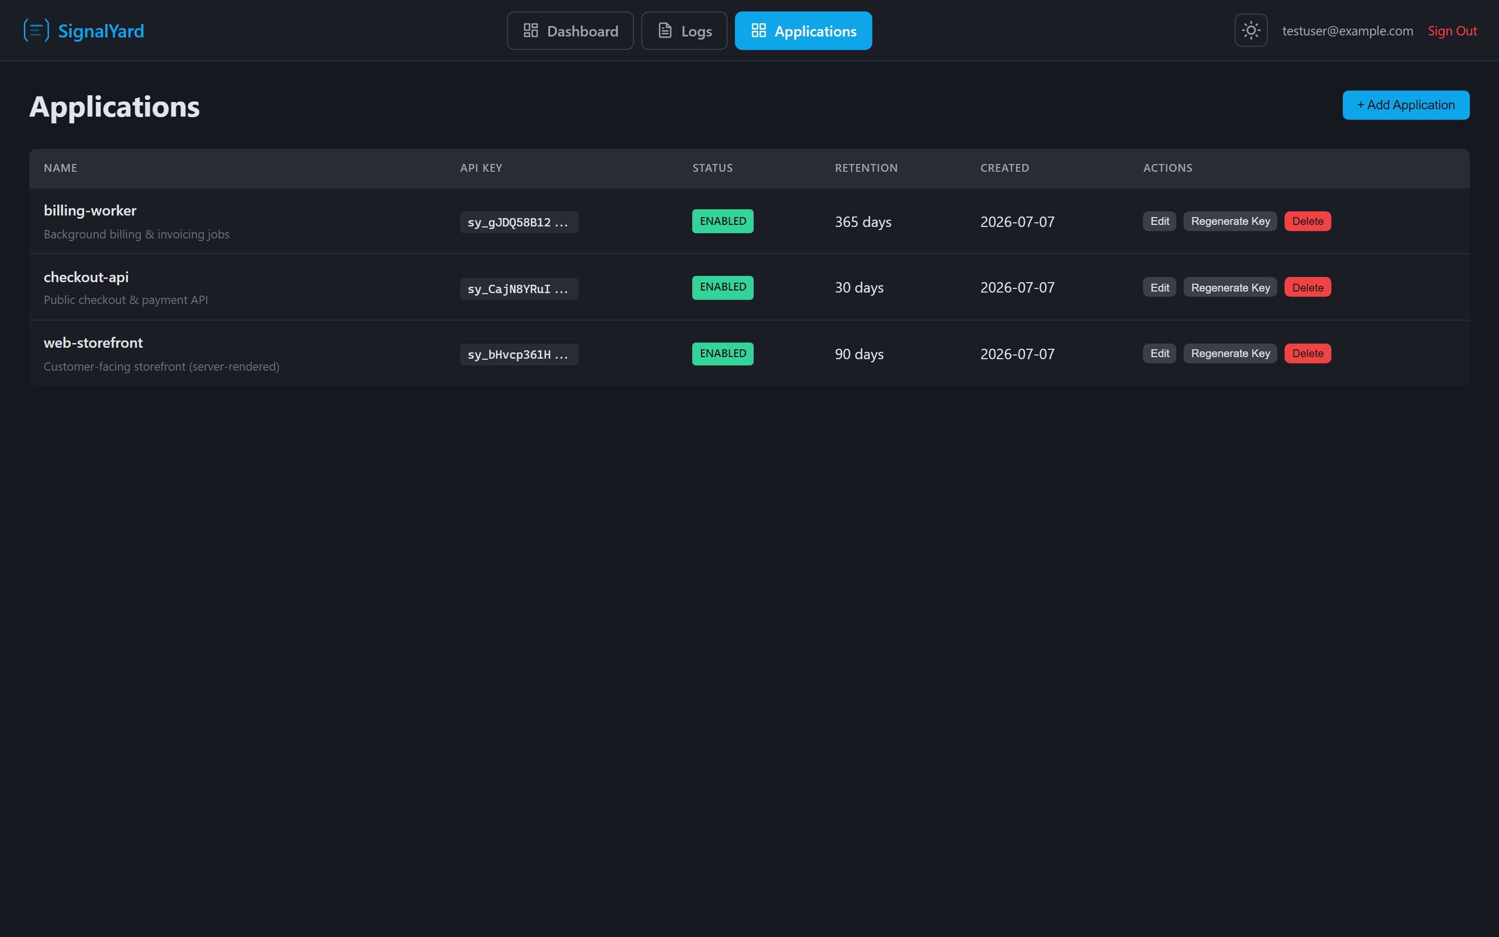Select the Applications tab
This screenshot has height=937, width=1499.
coord(803,30)
